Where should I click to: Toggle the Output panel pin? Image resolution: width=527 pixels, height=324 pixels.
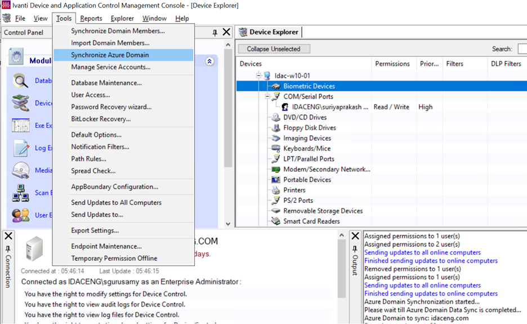355,249
